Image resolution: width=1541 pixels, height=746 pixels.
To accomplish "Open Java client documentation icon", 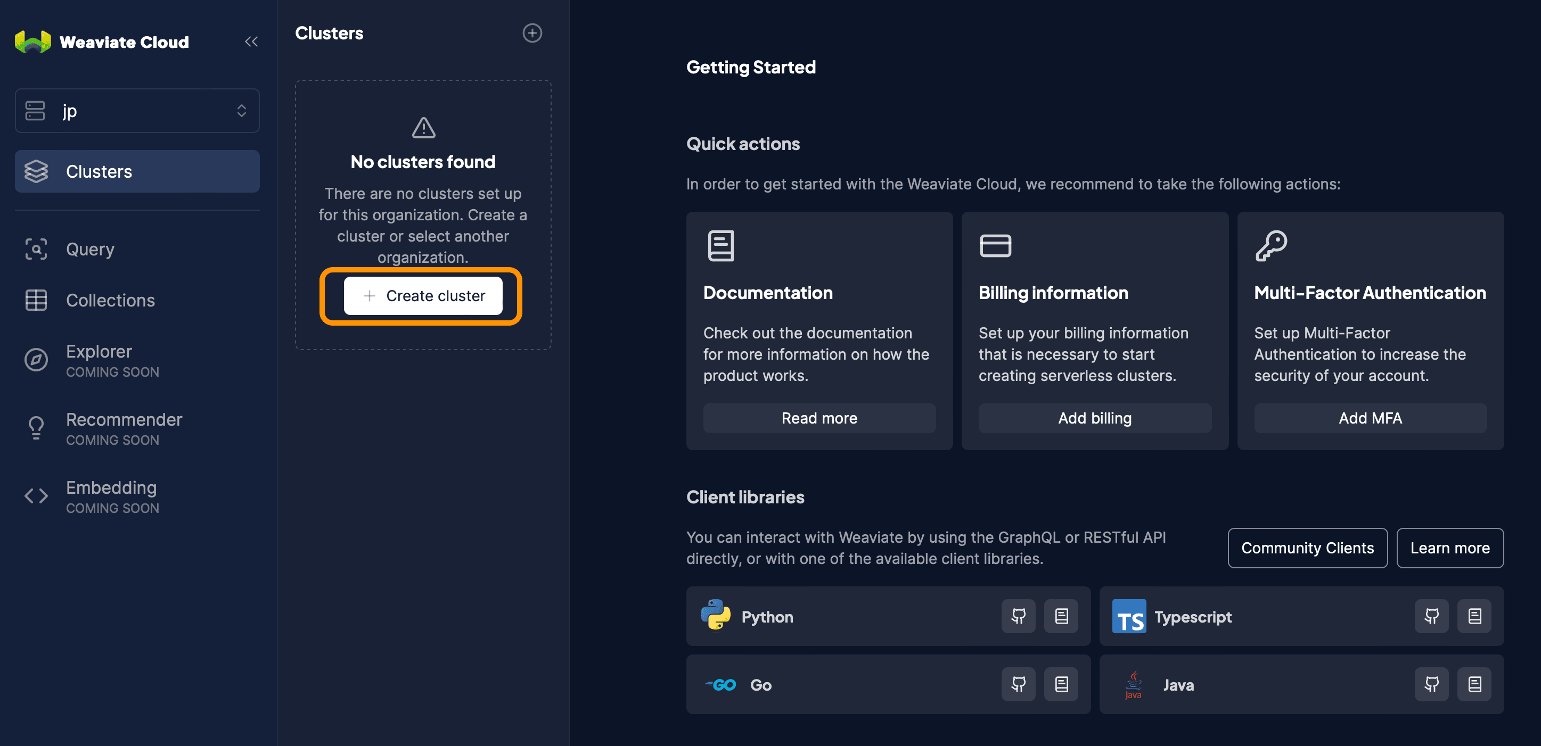I will [x=1474, y=684].
